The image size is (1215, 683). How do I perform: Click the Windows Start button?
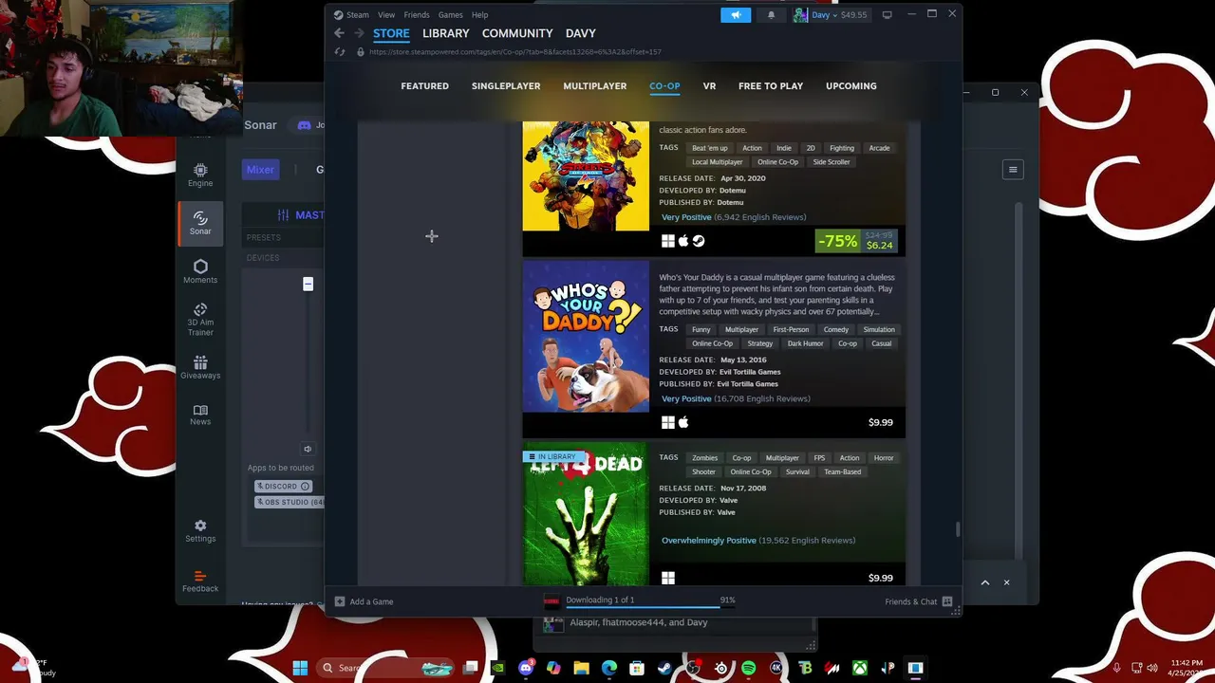(x=300, y=668)
